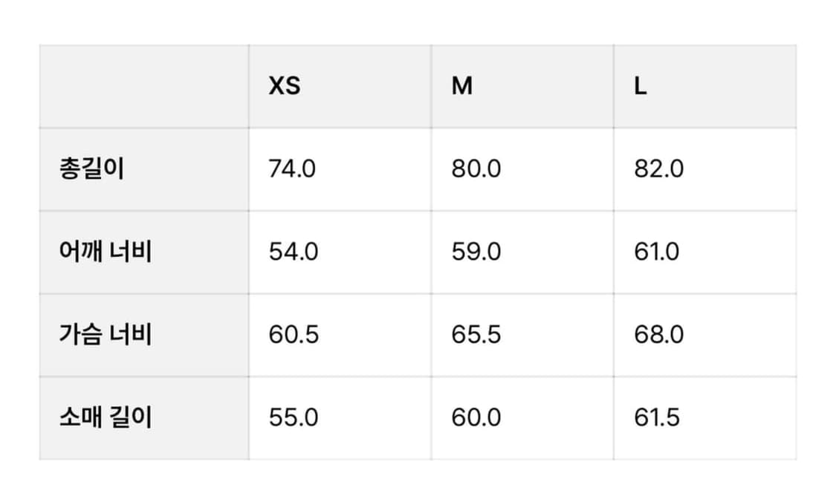
Task: Select the 65.5 cell in M column
Action: point(476,335)
